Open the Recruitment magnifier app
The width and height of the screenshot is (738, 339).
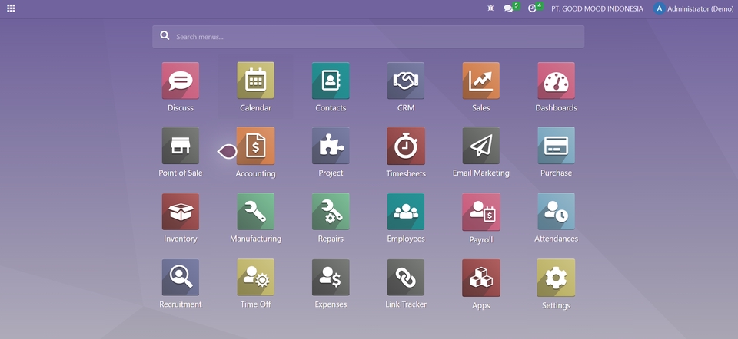tap(180, 277)
